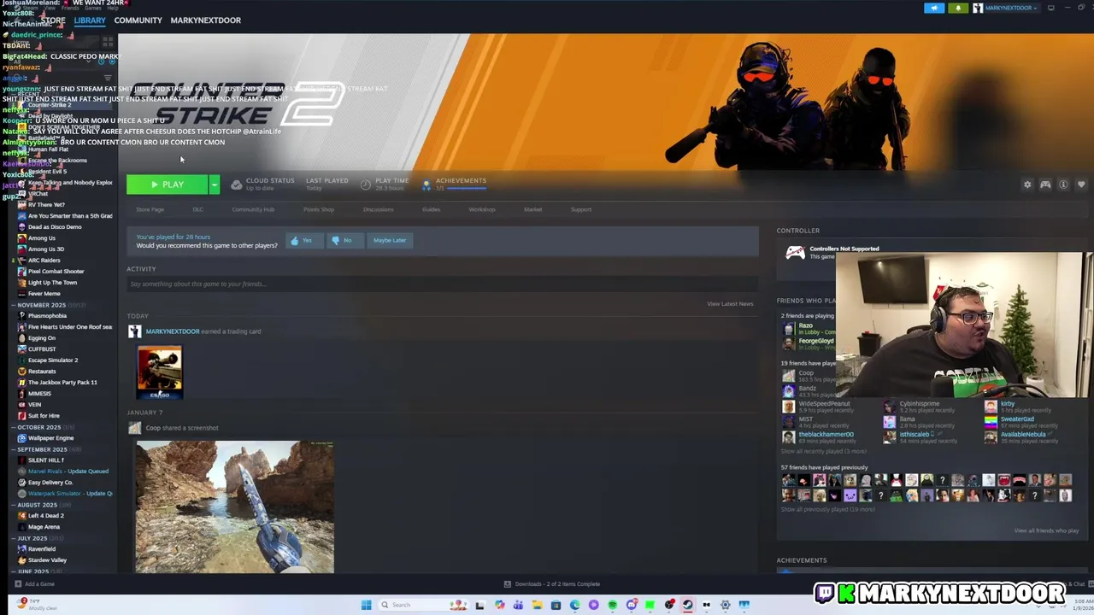Screen dimensions: 1094x615
Task: Show all previously played friends
Action: (x=827, y=510)
